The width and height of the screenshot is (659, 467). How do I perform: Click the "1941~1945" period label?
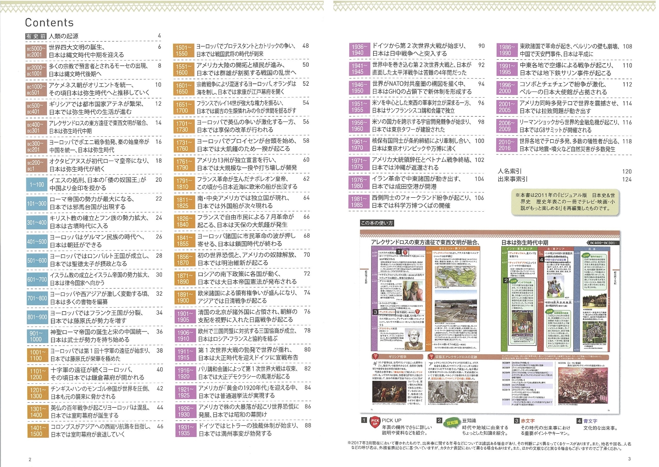point(359,69)
